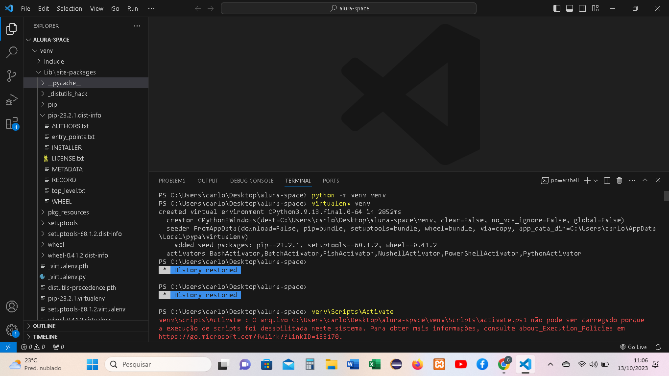Open the Source Control view

(x=11, y=76)
